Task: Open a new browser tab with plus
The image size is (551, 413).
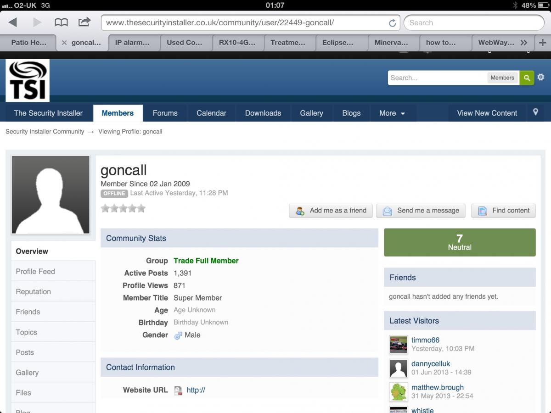Action: click(543, 43)
